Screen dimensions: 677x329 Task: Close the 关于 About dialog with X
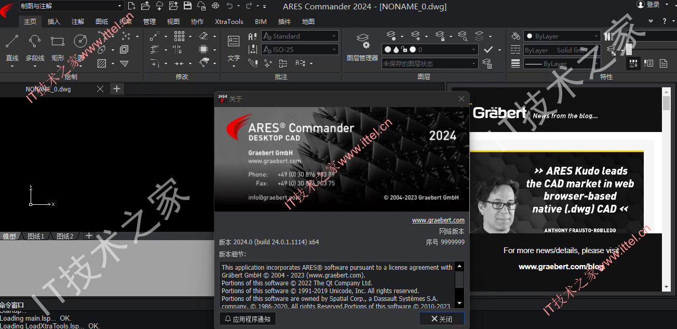[462, 99]
